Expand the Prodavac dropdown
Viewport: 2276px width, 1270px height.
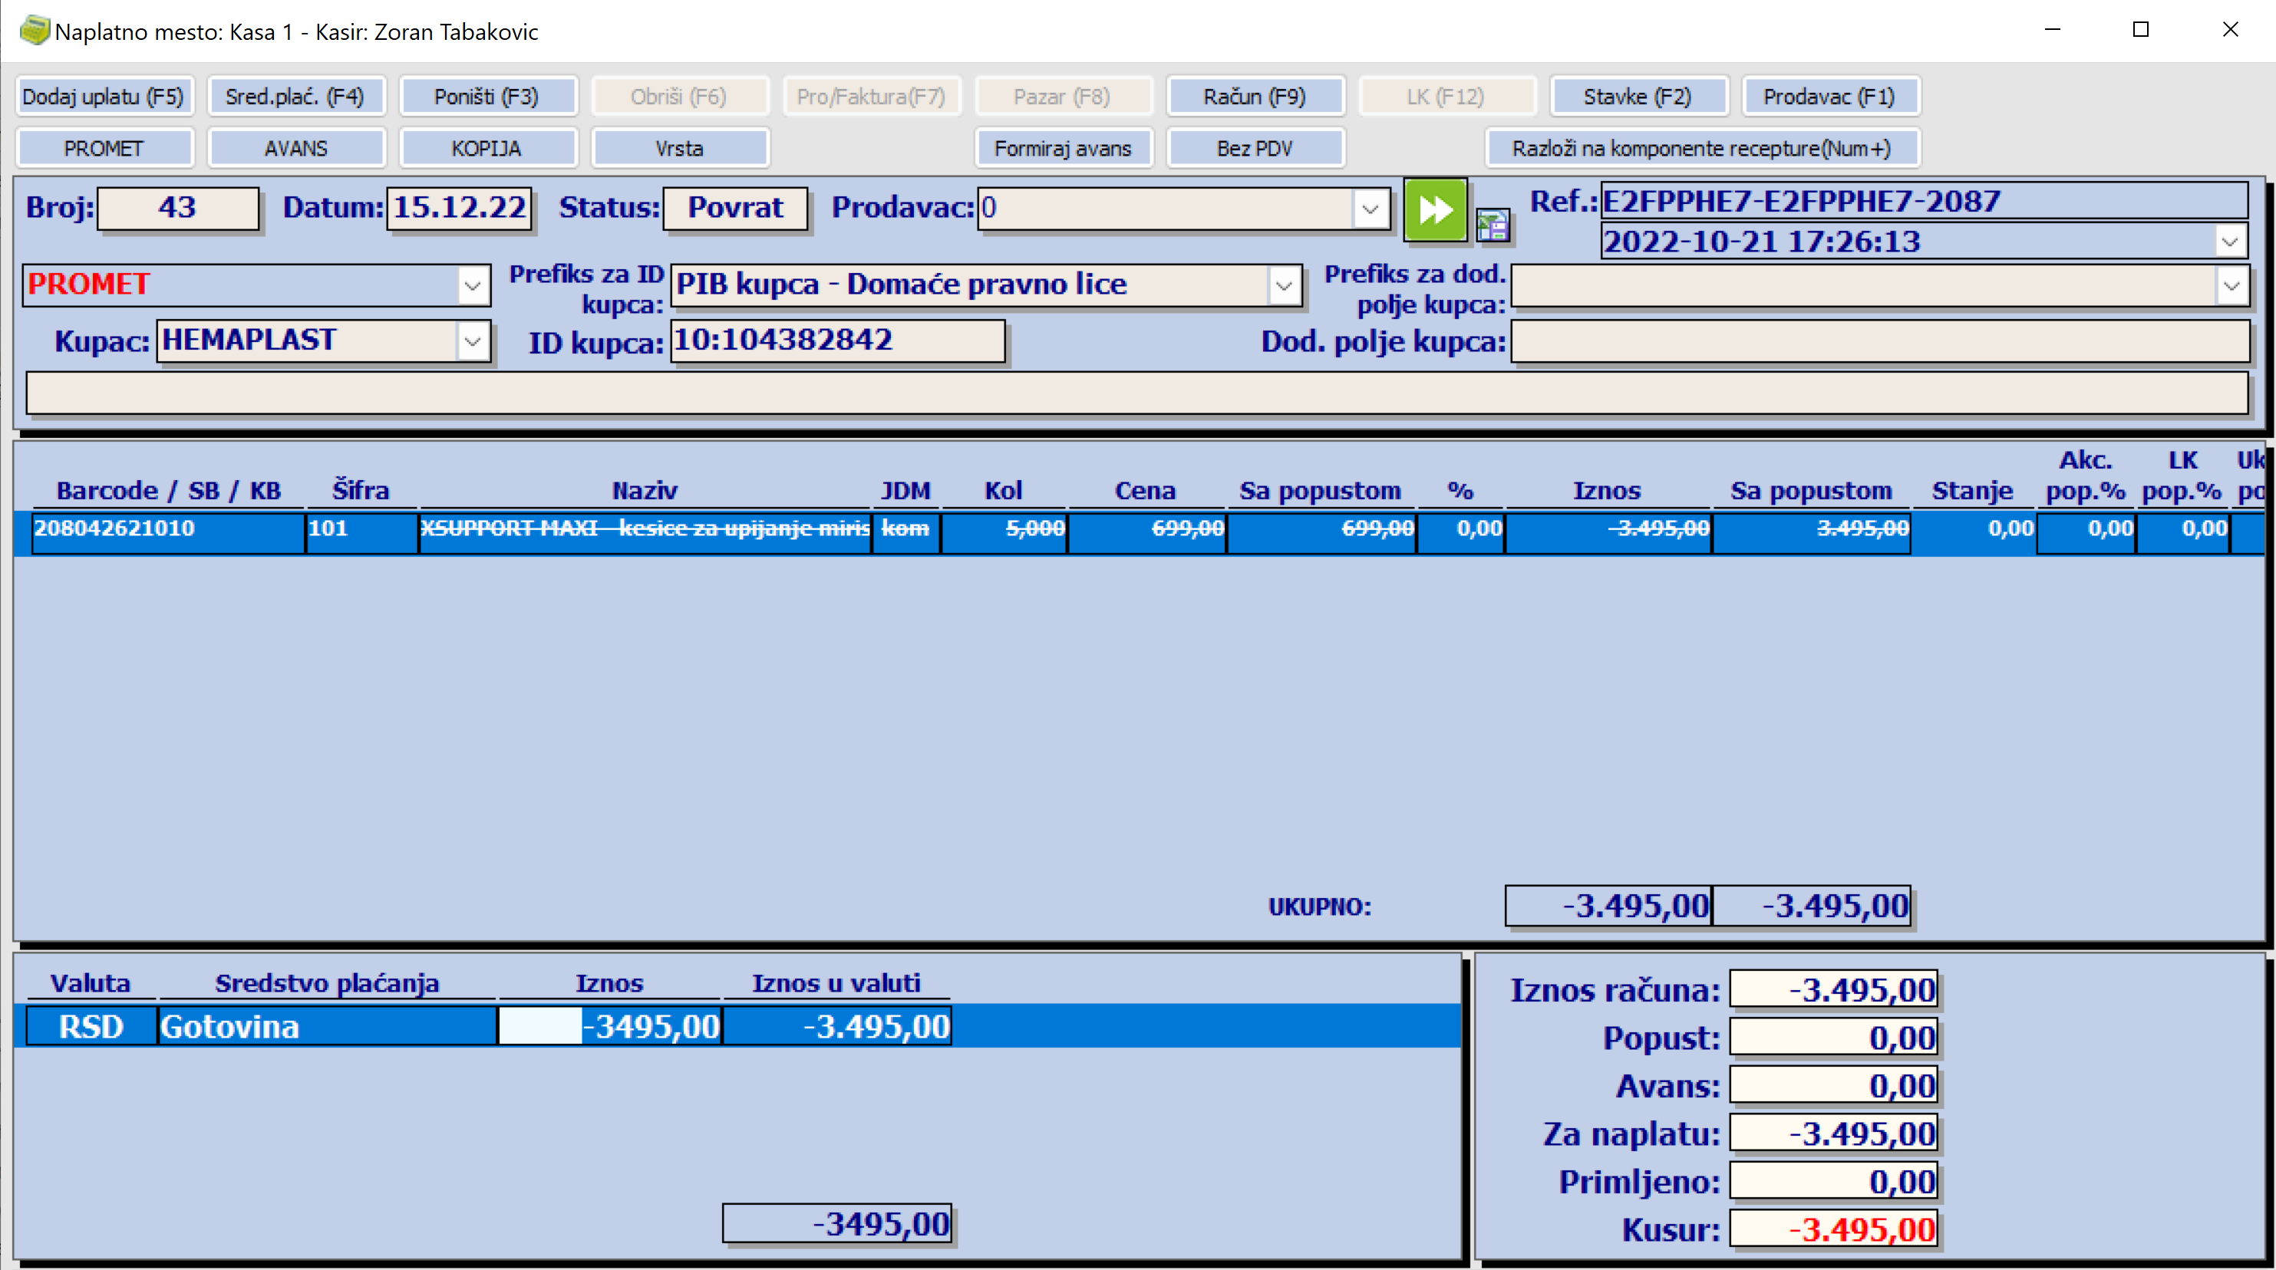1370,209
